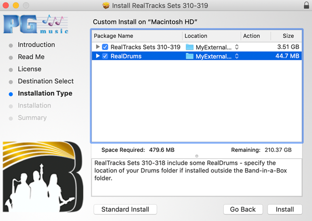This screenshot has width=312, height=221.
Task: Click the lock icon in title bar
Action: 306,5
